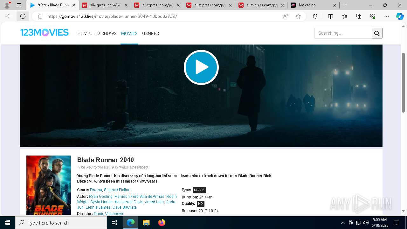The image size is (407, 229).
Task: Open the TV SHOWS menu item
Action: [106, 33]
